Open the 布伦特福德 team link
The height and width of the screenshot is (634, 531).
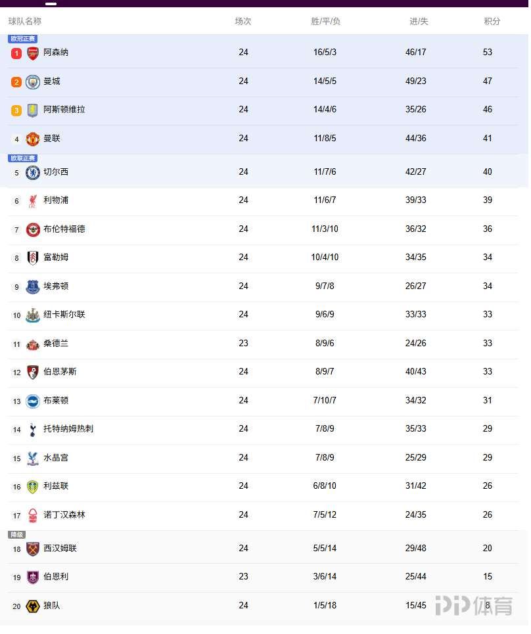click(x=64, y=229)
